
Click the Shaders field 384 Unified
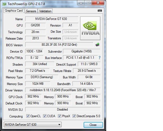click(x=40, y=64)
